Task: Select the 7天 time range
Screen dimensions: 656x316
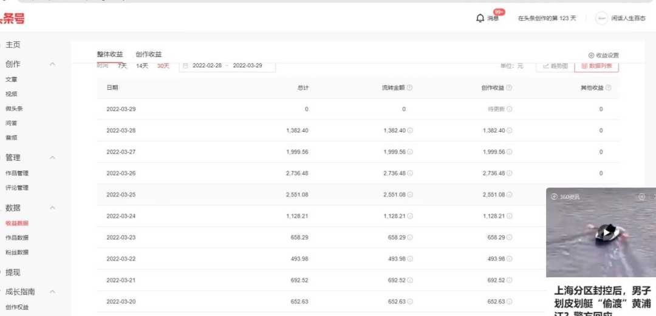Action: point(122,66)
